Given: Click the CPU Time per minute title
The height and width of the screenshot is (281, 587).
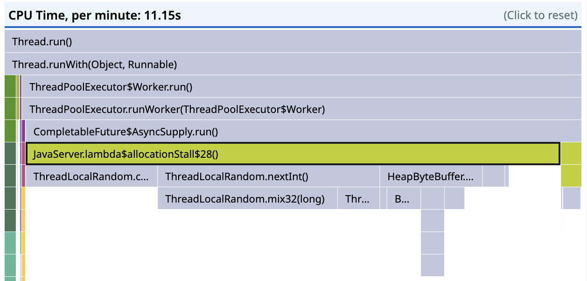Looking at the screenshot, I should tap(95, 15).
